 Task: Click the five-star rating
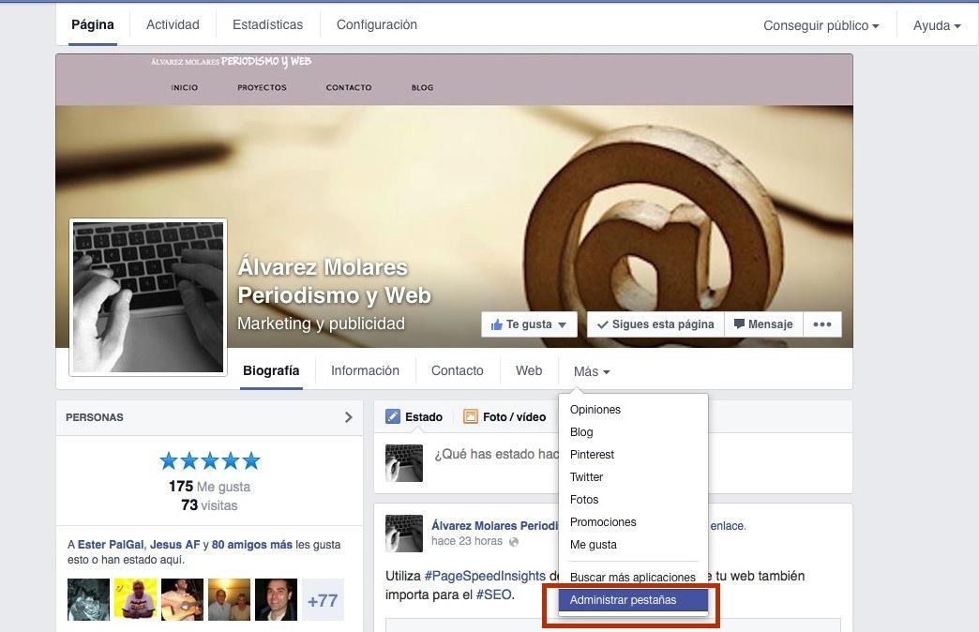[x=209, y=460]
